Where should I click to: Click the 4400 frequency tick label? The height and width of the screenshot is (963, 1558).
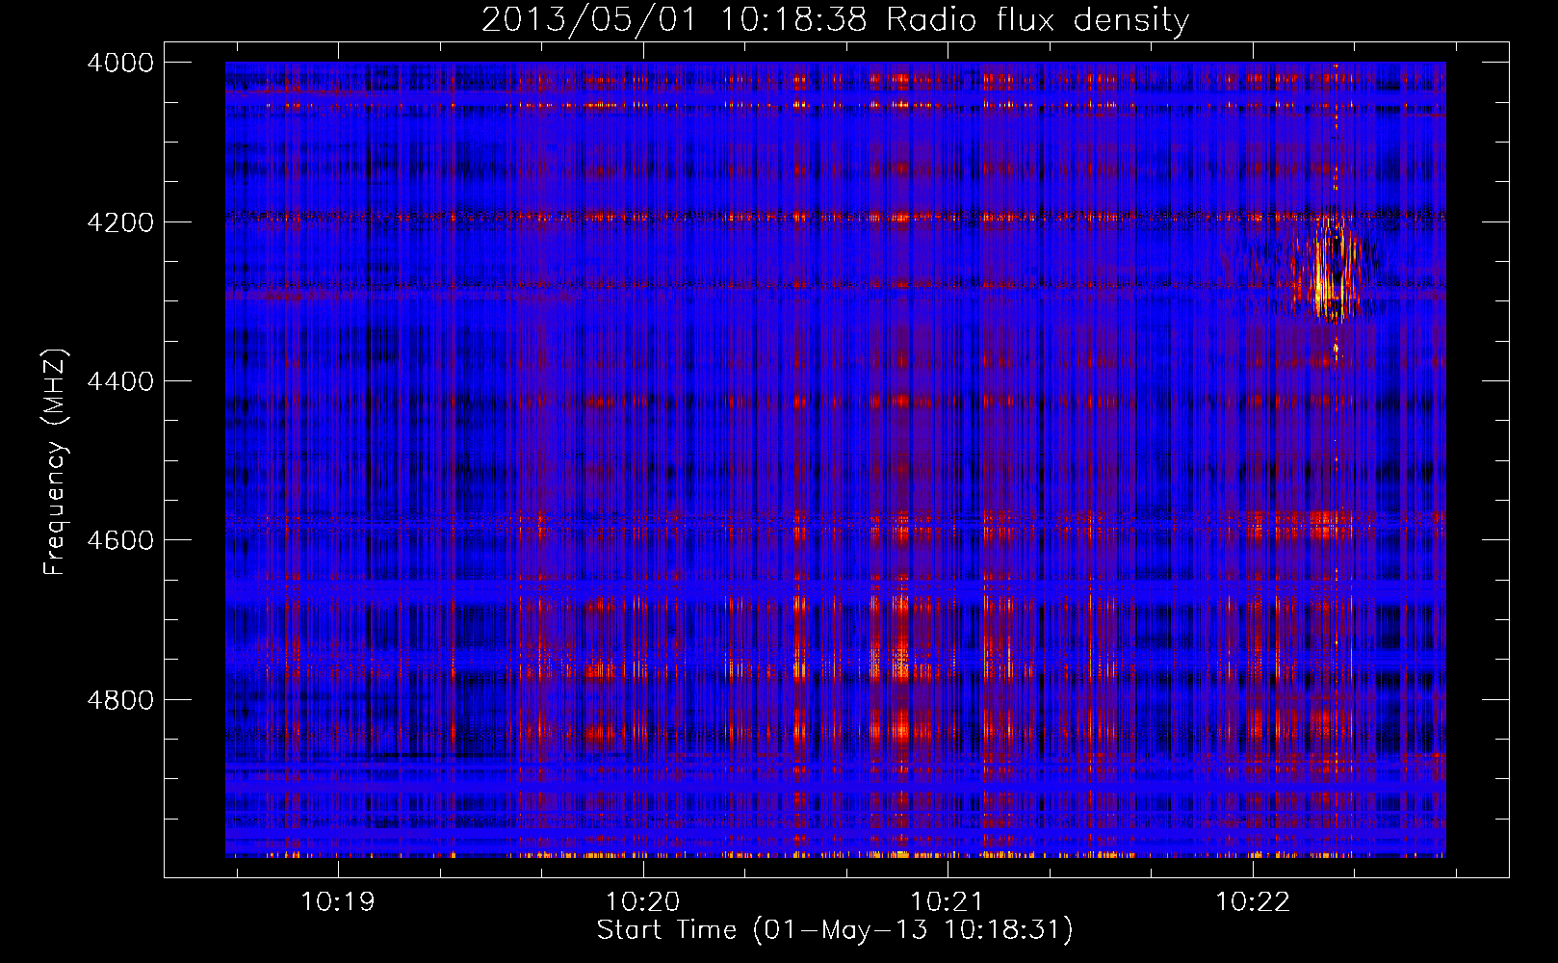pyautogui.click(x=120, y=381)
